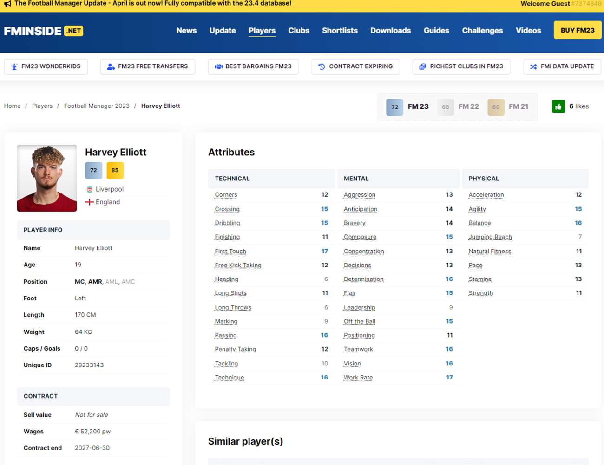Open BEST BARGAINS FM23 button

pyautogui.click(x=253, y=66)
